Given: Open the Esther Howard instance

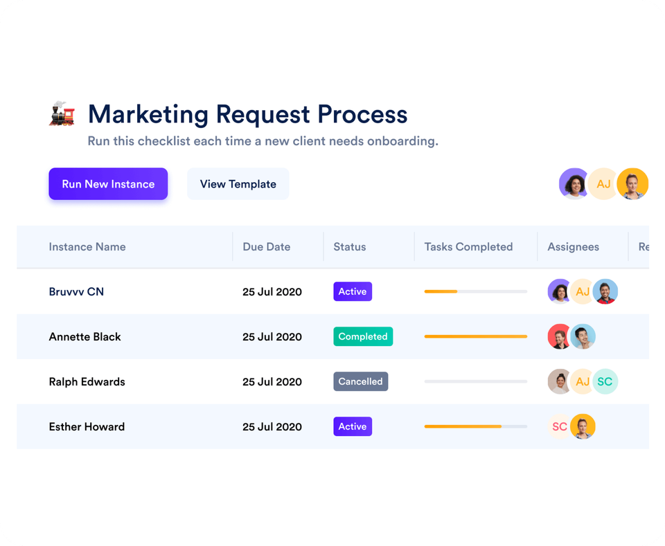Looking at the screenshot, I should coord(87,426).
